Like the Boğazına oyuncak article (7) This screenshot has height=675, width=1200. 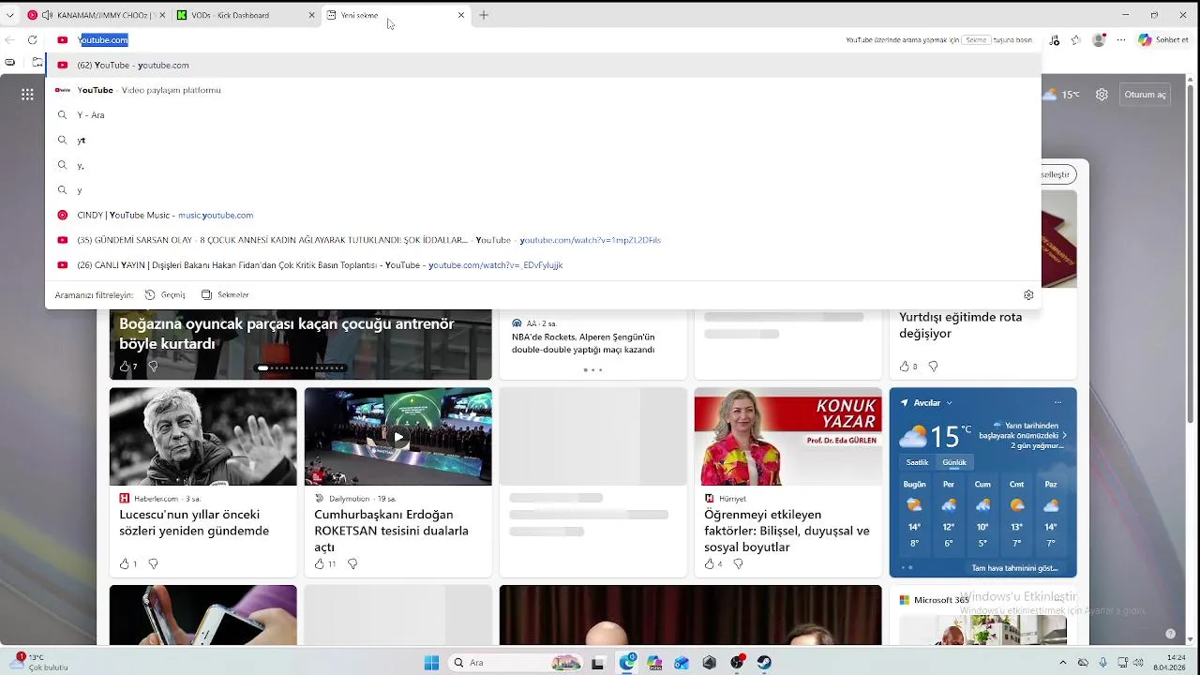pos(127,367)
